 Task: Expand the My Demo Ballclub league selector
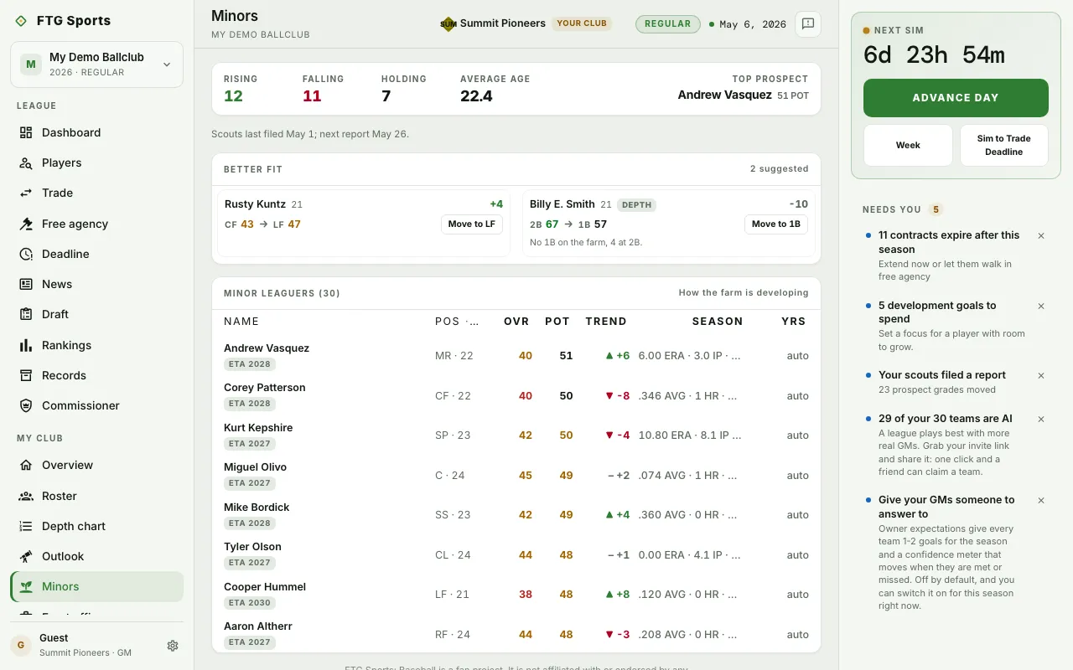click(97, 64)
